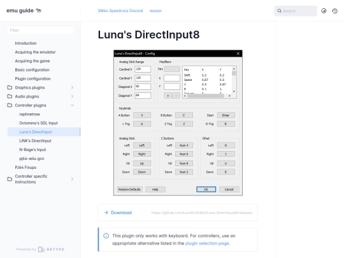Viewport: 344px width, 258px height.
Task: Open the 'reason' header link
Action: 155,11
